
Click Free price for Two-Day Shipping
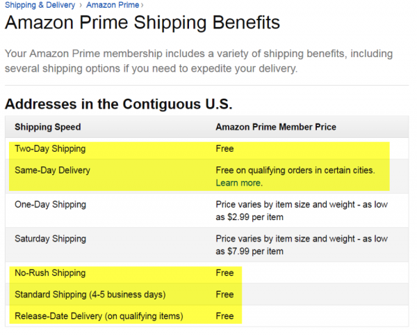click(x=224, y=148)
